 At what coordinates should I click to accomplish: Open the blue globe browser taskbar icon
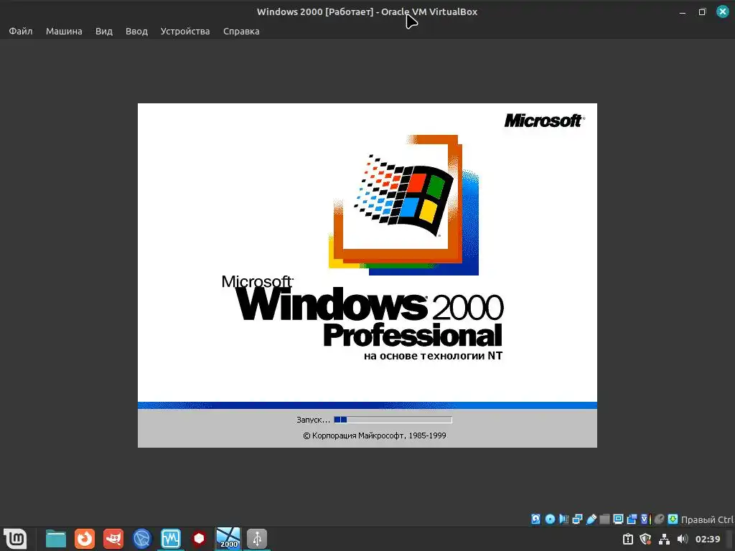[x=142, y=538]
